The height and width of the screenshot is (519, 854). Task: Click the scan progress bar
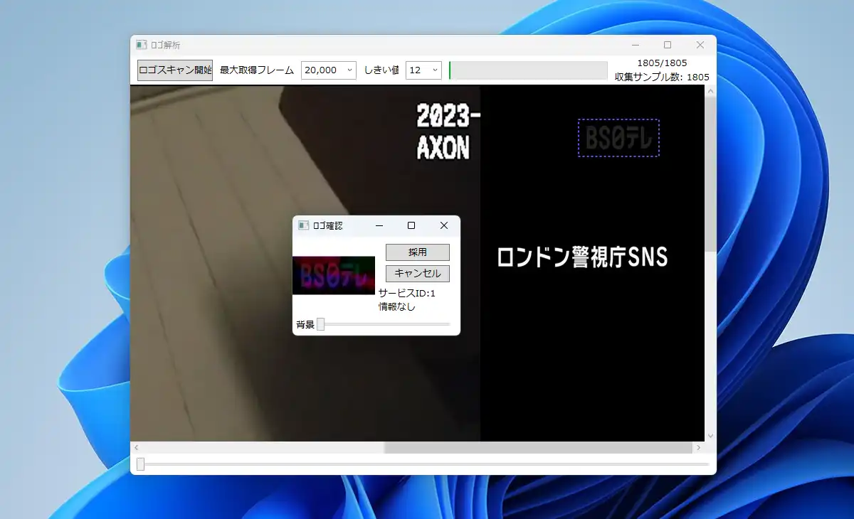[528, 70]
